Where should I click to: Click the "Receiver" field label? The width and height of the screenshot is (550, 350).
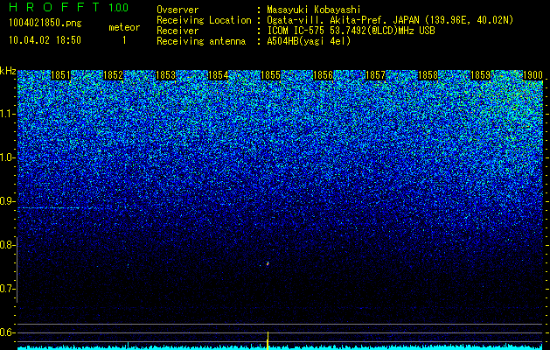click(178, 31)
